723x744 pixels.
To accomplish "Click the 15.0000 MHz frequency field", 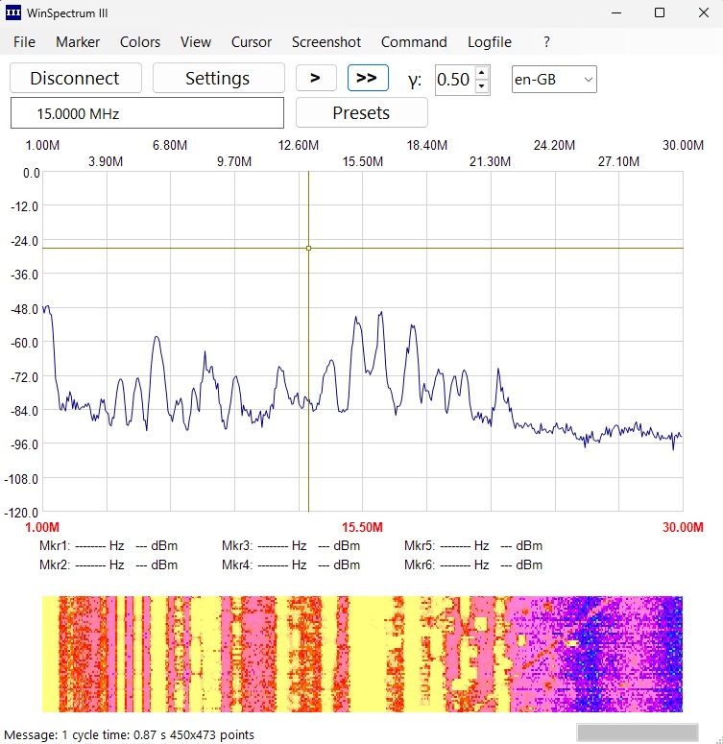I will click(147, 113).
